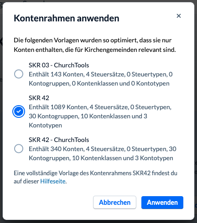Image resolution: width=197 pixels, height=223 pixels.
Task: Select the SKR 03 - ChurchTools radio button
Action: coord(19,74)
